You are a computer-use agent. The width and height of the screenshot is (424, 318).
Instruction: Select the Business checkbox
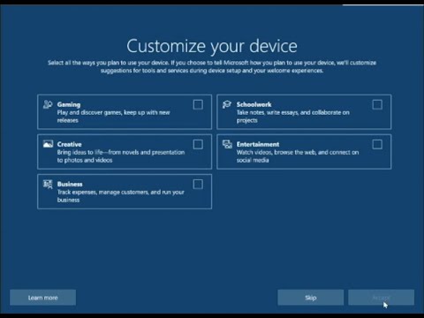point(198,185)
